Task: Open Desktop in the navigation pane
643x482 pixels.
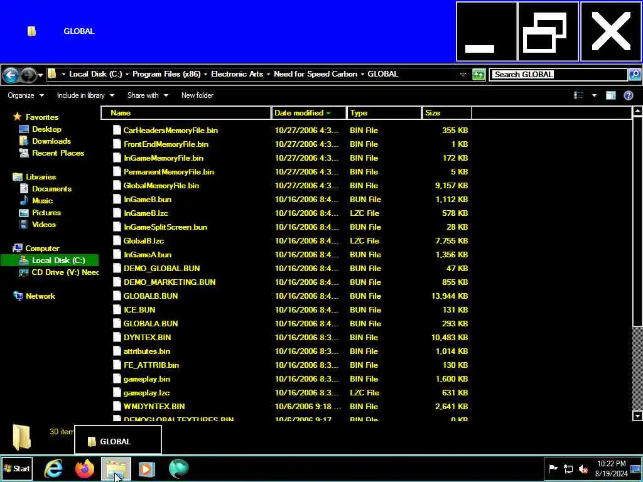Action: [46, 129]
